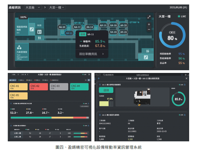
Task: Select machine AA-19 on the map
Action: tap(113, 32)
